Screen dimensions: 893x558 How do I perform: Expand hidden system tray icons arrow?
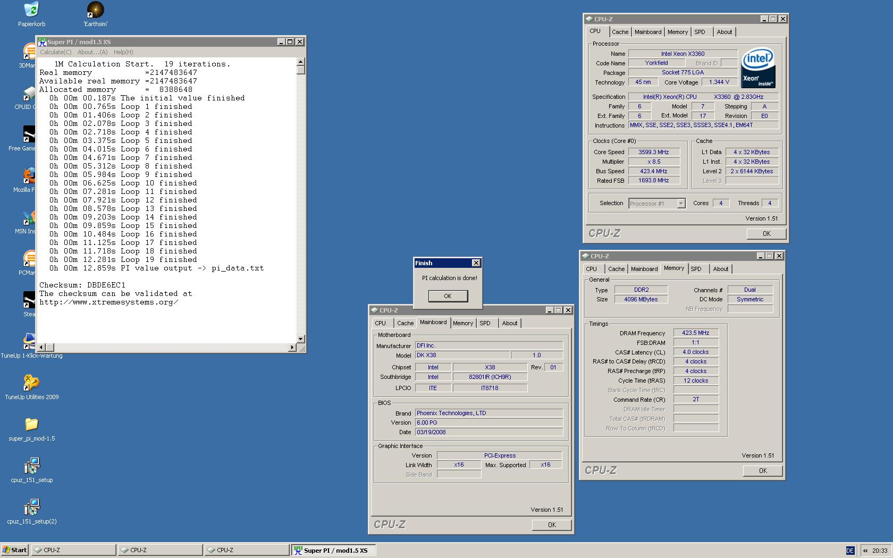point(865,551)
